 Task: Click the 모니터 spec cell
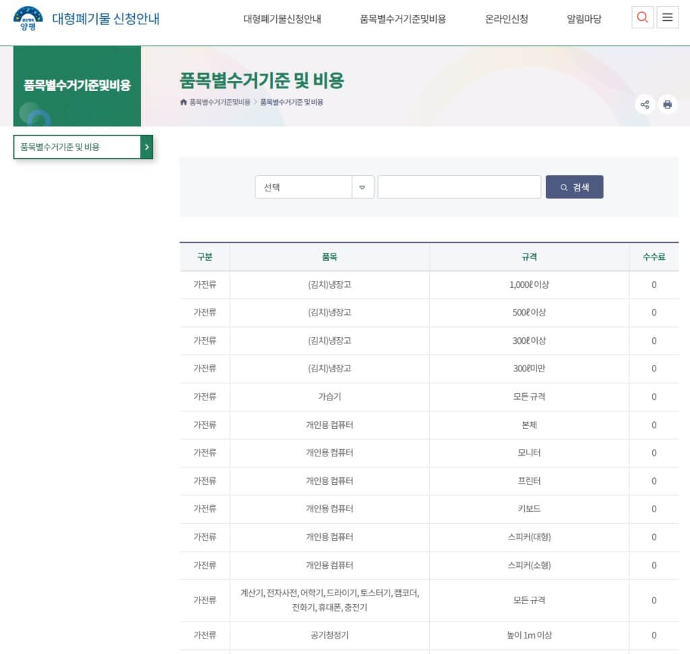click(x=529, y=452)
